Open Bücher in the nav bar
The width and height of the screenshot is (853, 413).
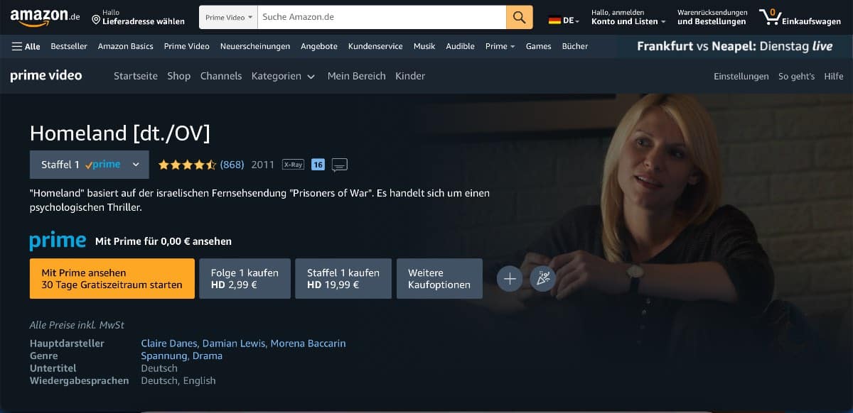575,46
